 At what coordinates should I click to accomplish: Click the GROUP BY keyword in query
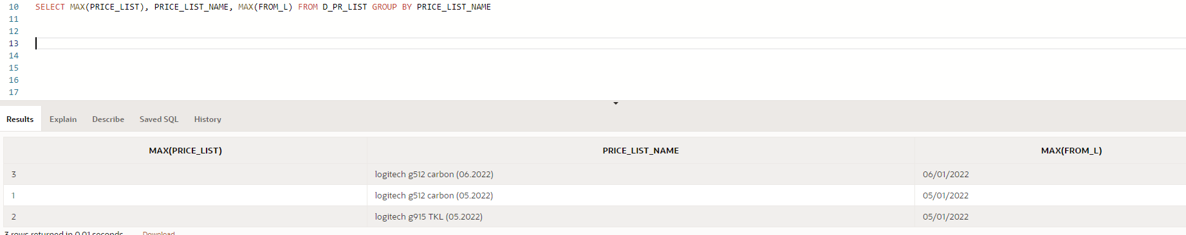click(392, 7)
